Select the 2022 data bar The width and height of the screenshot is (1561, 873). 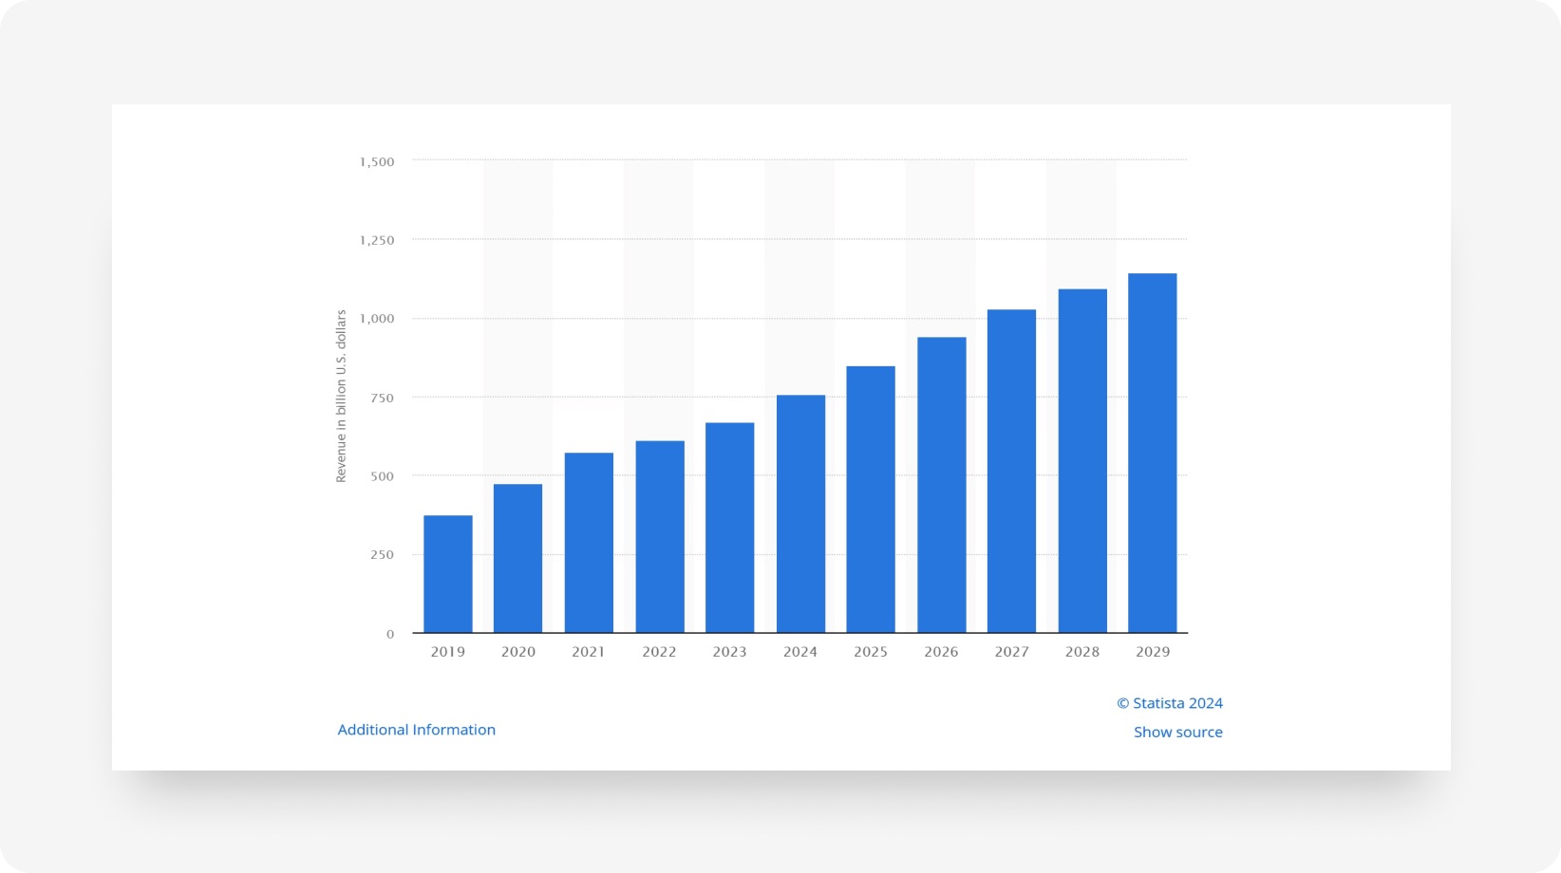pos(659,536)
